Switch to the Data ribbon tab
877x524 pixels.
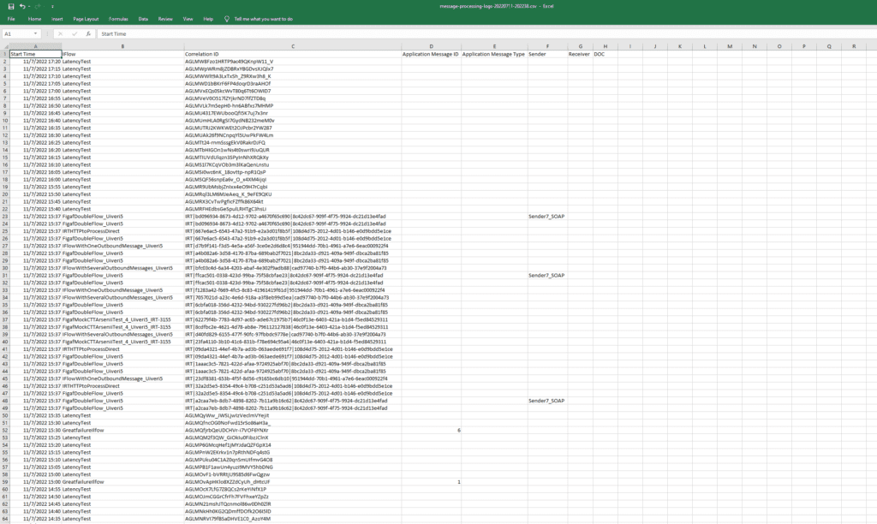(143, 19)
